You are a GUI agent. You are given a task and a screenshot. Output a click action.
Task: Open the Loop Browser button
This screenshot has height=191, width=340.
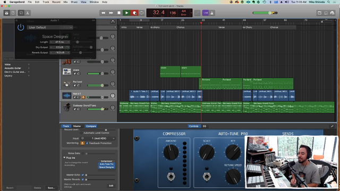click(x=326, y=13)
